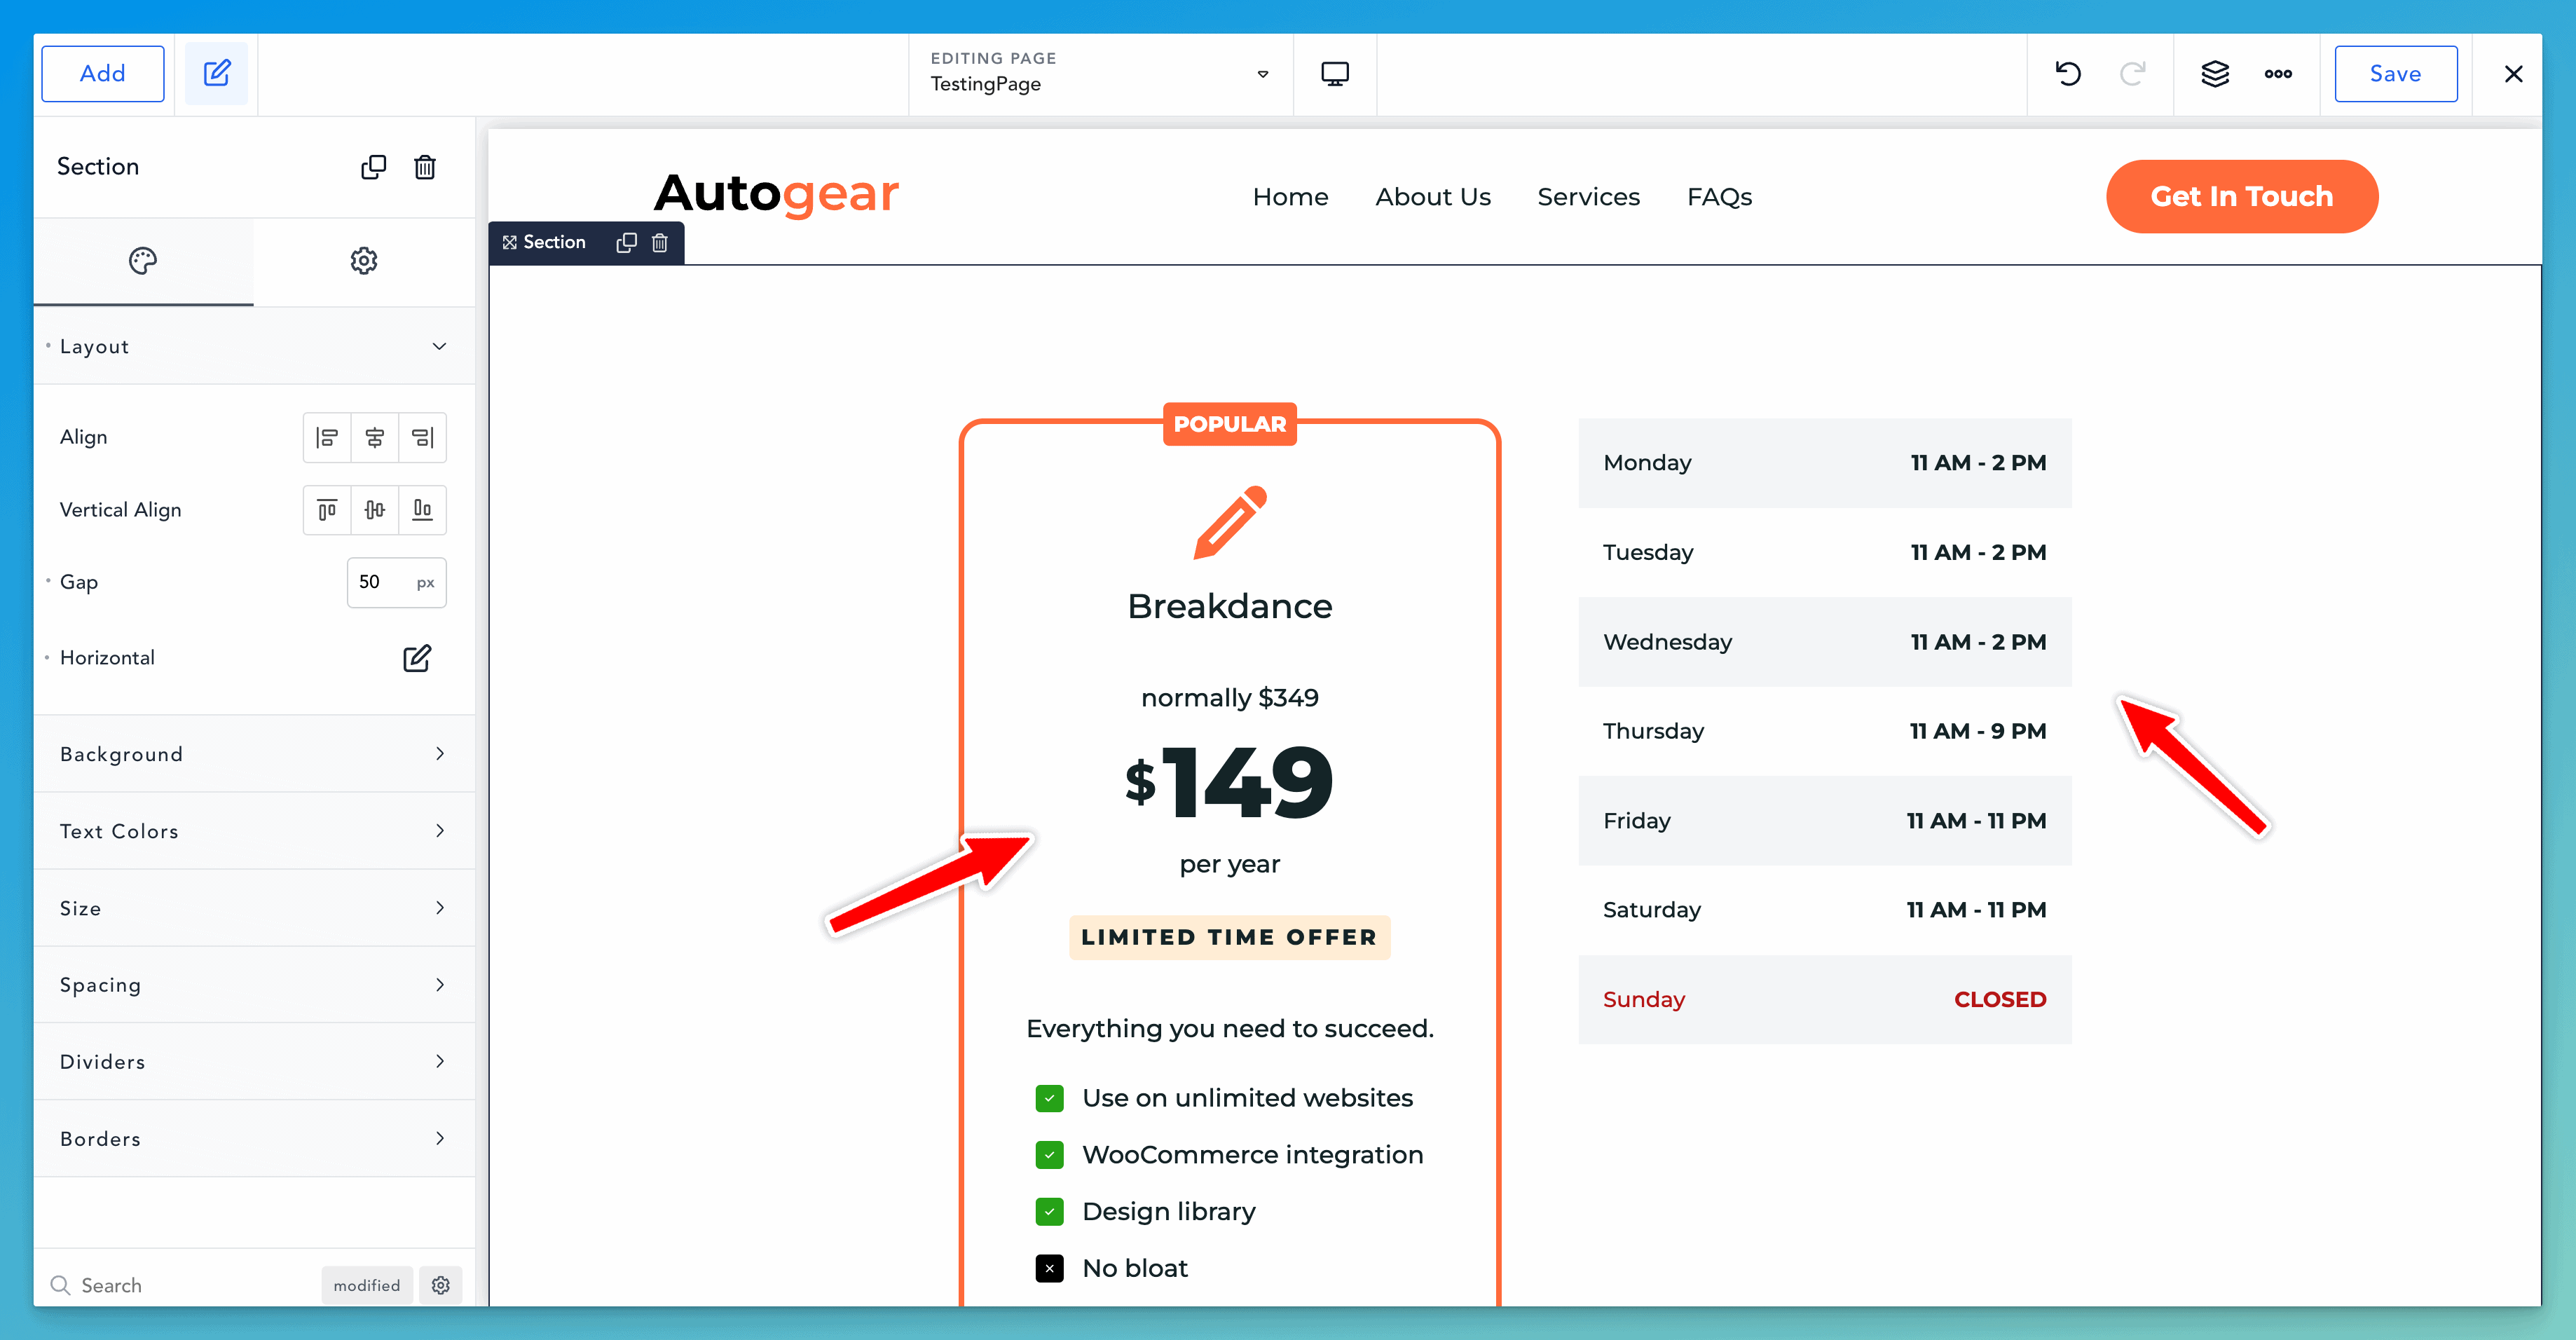Open the Home nav menu item

coord(1290,197)
